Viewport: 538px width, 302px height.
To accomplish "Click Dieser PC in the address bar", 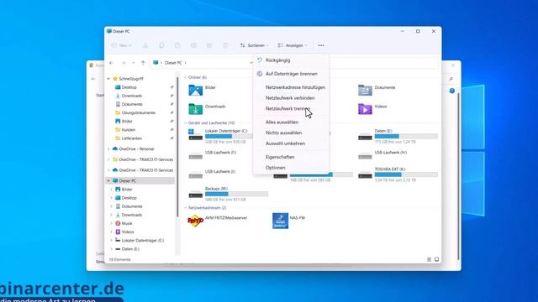I will coord(173,63).
